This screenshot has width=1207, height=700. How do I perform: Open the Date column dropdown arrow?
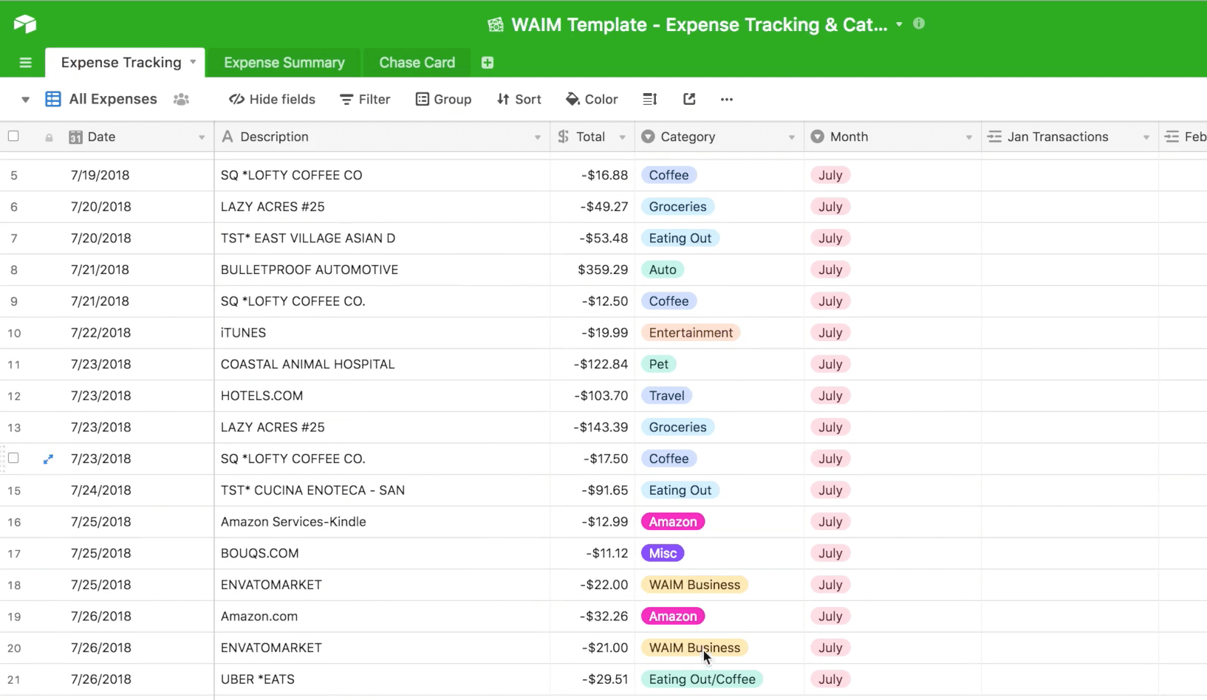point(202,137)
